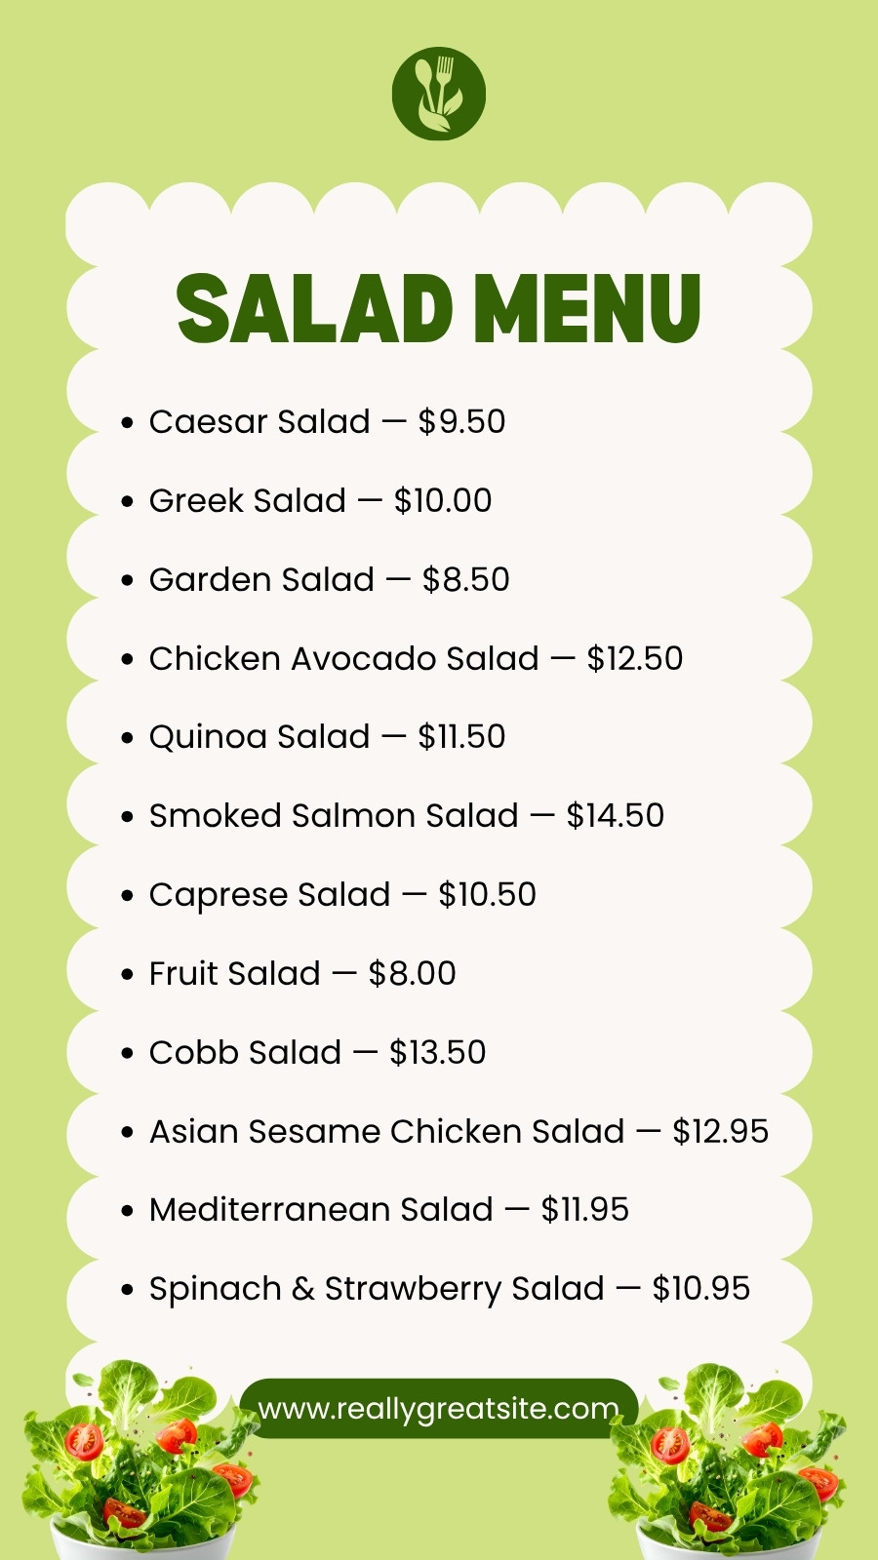Select the Greek Salad menu item

coord(320,501)
